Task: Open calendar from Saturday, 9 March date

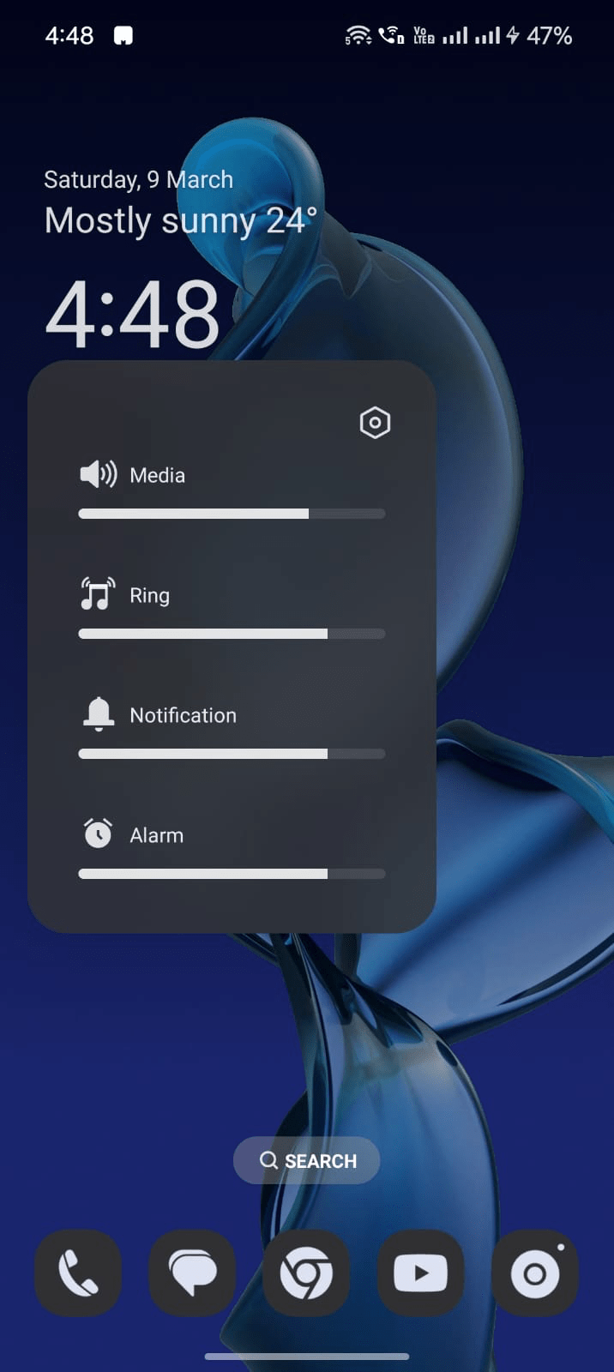Action: (x=138, y=179)
